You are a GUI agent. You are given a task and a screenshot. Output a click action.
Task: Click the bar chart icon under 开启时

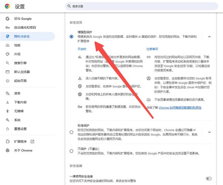80,57
